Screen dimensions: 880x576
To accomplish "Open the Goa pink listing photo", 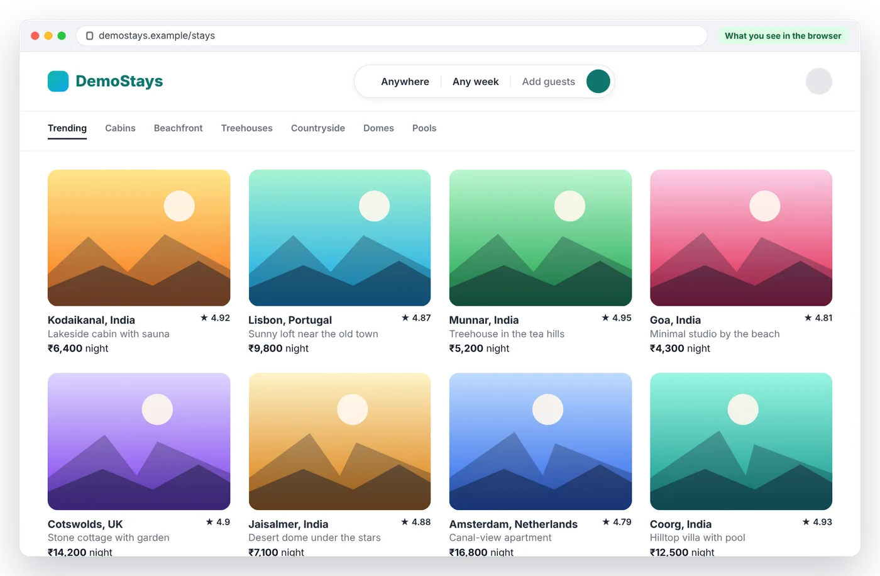I will (741, 238).
